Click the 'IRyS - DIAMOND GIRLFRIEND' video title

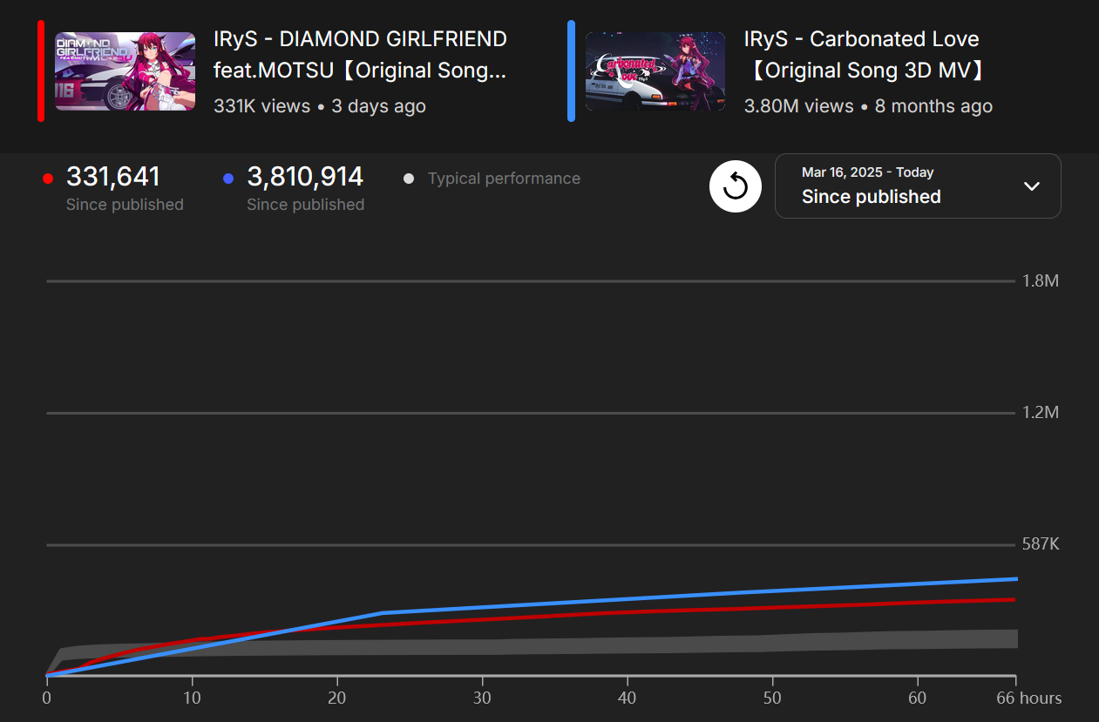tap(360, 55)
